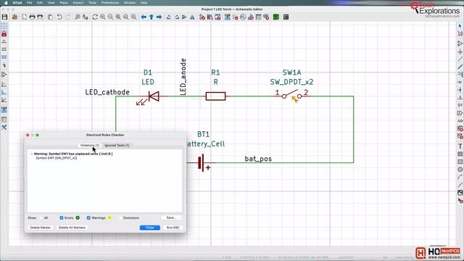Open the Edit menu
Viewport: 464px width, 261px height.
40,3
